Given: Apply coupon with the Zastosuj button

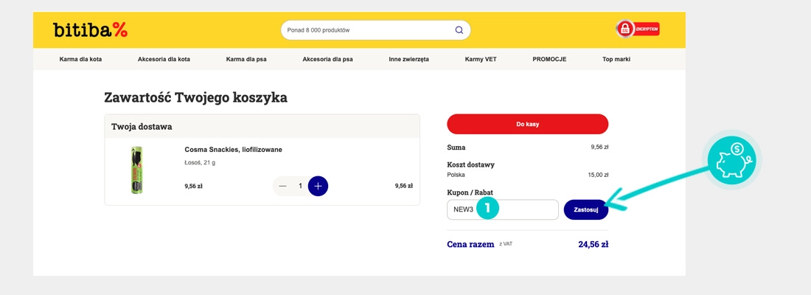Looking at the screenshot, I should point(585,209).
